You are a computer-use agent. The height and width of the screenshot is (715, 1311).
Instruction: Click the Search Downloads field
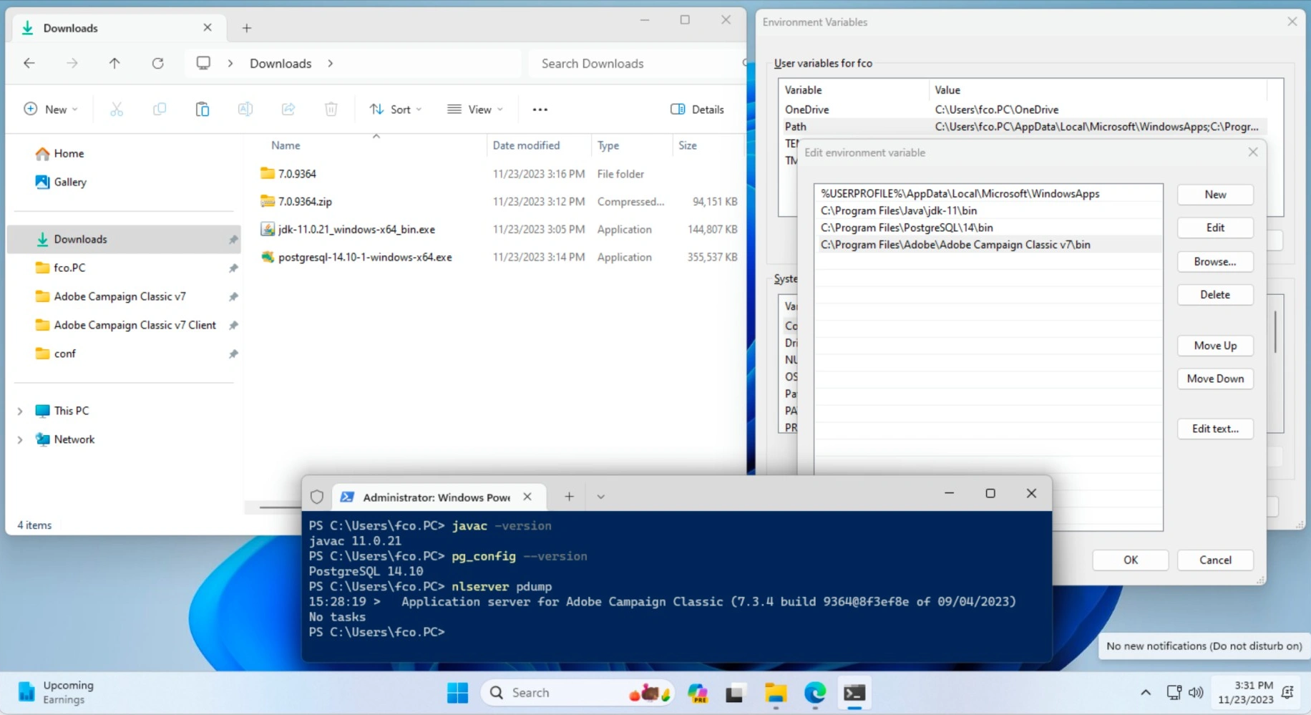pyautogui.click(x=637, y=64)
